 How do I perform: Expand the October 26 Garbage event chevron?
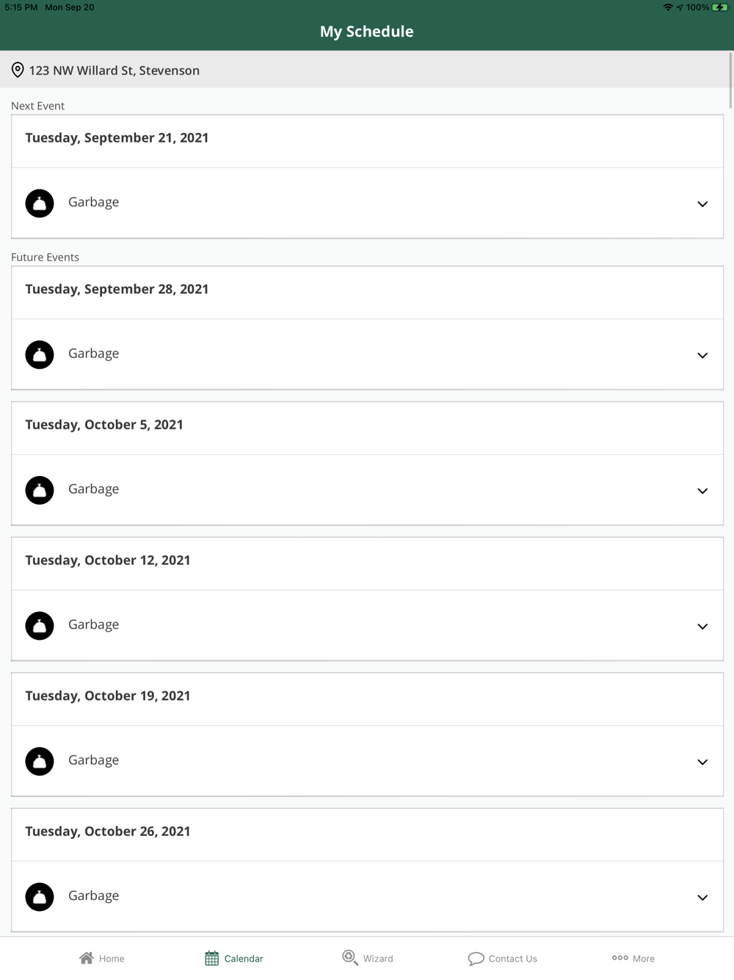pos(702,898)
